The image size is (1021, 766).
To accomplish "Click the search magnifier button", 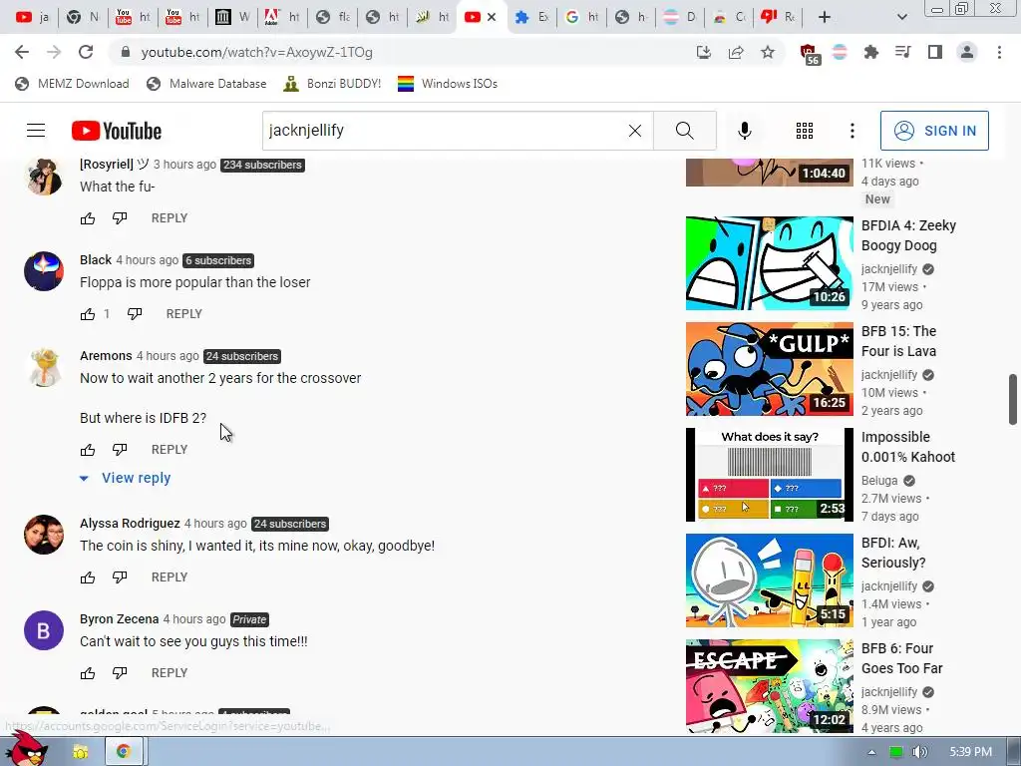I will pos(684,131).
